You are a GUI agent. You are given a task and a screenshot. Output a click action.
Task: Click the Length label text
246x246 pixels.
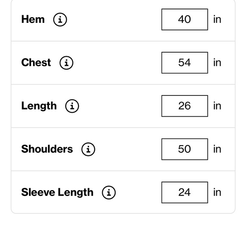(x=39, y=106)
